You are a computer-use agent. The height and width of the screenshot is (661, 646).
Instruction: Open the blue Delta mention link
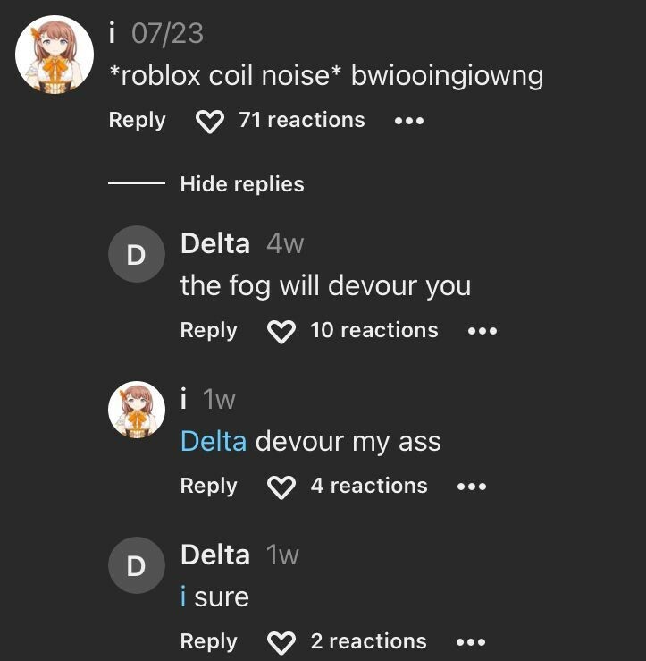[214, 441]
